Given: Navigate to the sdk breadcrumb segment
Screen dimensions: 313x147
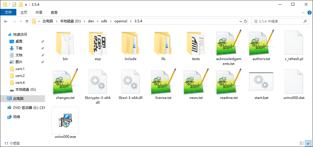Looking at the screenshot, I should [x=104, y=21].
